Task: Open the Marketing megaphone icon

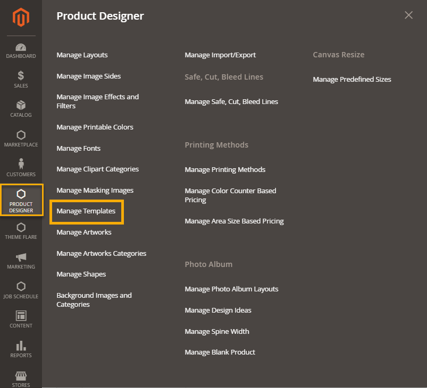Action: (21, 257)
